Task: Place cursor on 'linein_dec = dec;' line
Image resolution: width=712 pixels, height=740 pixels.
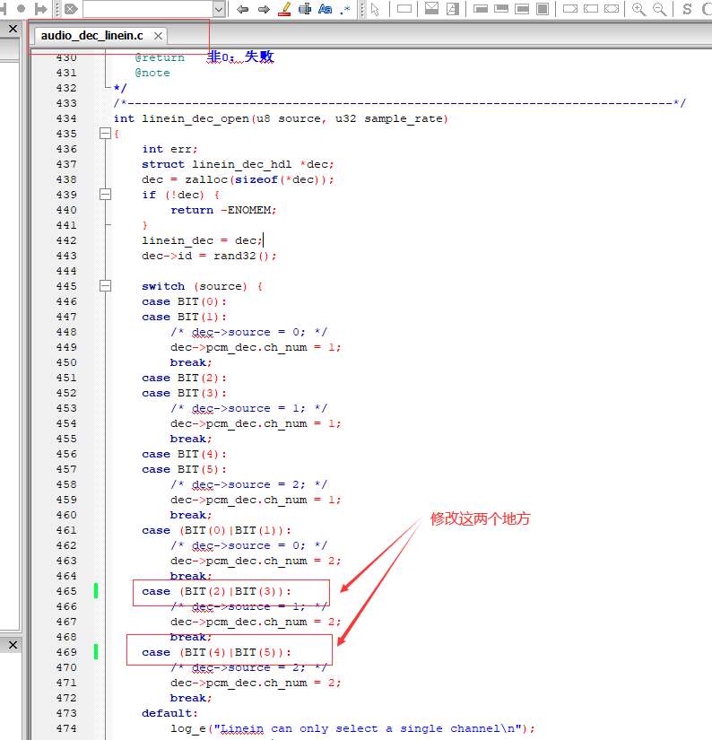Action: click(202, 240)
